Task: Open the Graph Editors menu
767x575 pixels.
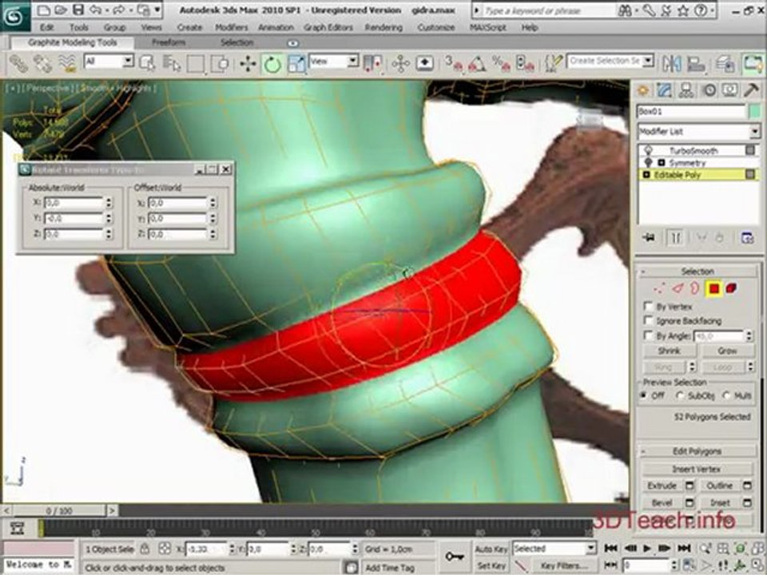Action: pyautogui.click(x=328, y=28)
